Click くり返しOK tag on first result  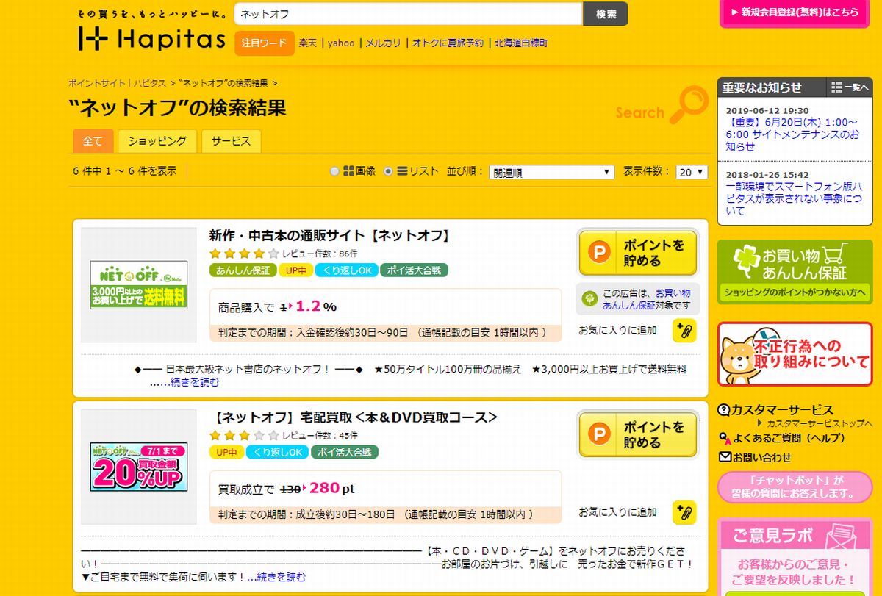click(x=348, y=270)
